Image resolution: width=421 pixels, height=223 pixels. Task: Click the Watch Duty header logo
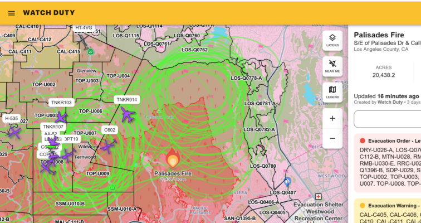pos(48,13)
